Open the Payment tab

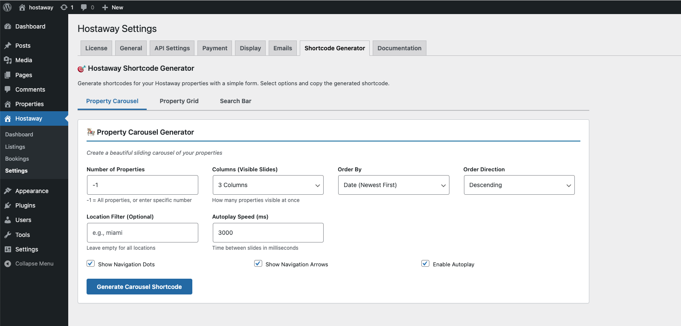pyautogui.click(x=215, y=48)
